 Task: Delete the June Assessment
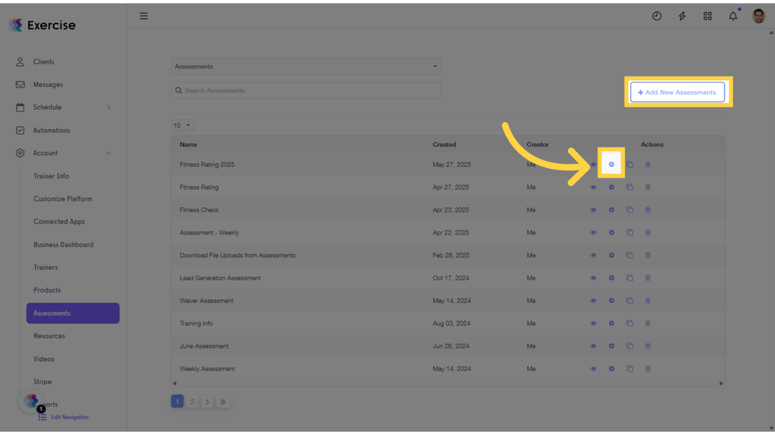[648, 346]
